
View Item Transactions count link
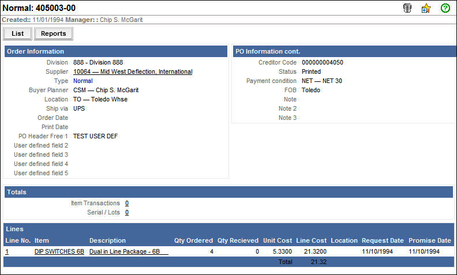[127, 203]
